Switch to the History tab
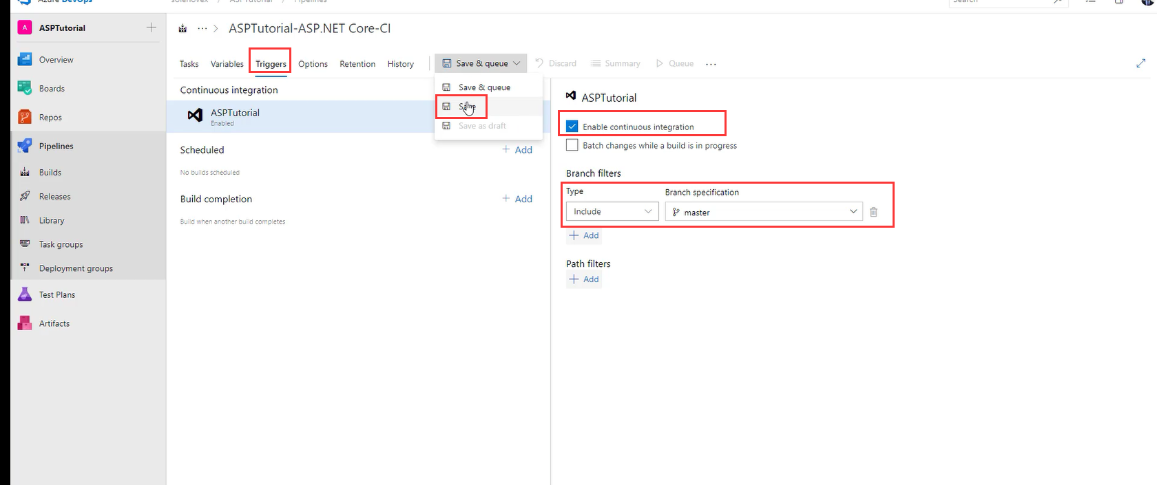The image size is (1157, 485). click(x=401, y=64)
